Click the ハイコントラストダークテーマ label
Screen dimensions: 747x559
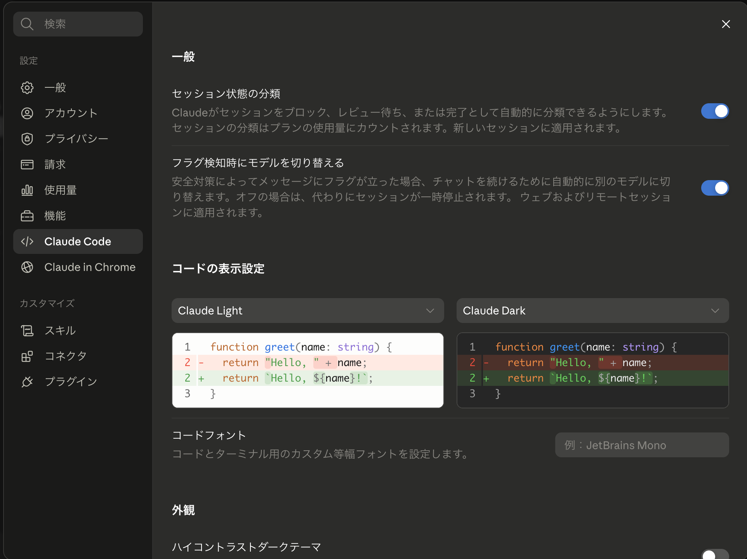[x=246, y=547]
